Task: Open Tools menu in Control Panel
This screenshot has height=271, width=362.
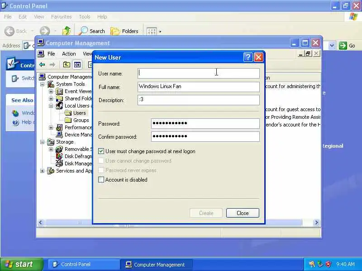Action: pos(85,17)
